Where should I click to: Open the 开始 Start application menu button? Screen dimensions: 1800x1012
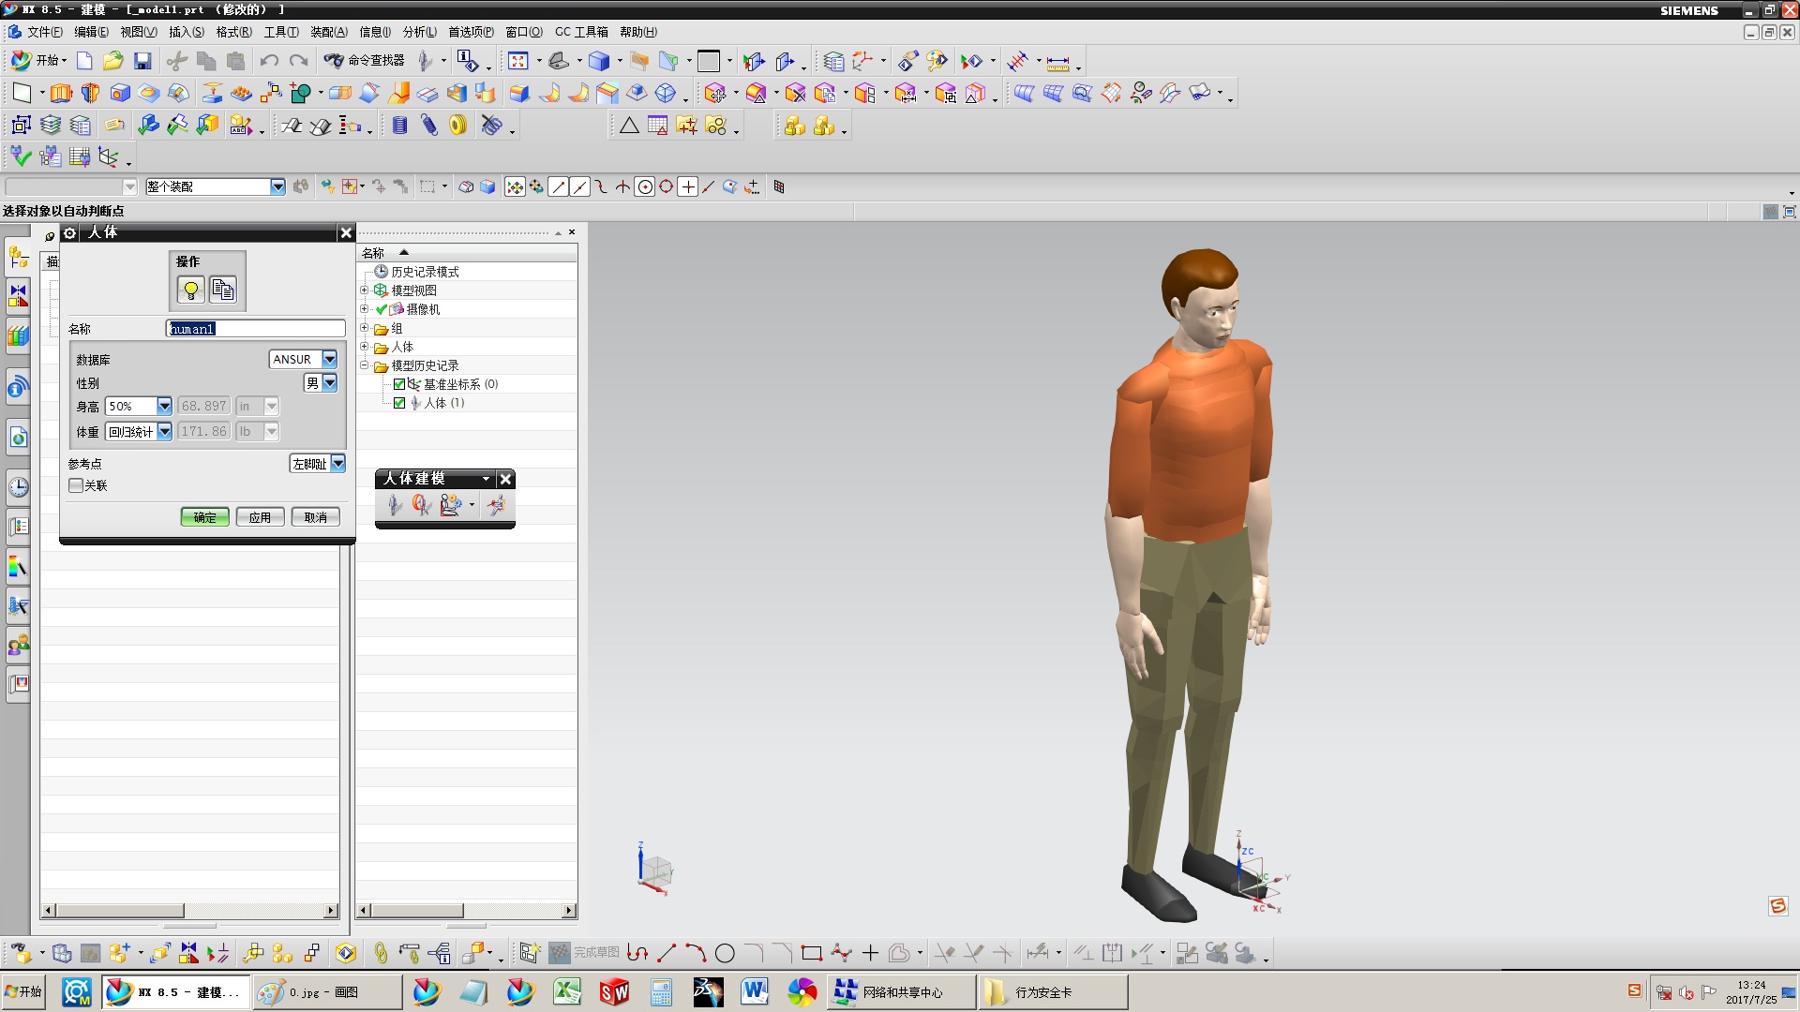tap(38, 60)
